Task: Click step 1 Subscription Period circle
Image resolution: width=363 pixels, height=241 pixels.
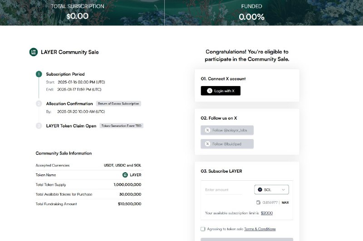Action: pos(39,74)
